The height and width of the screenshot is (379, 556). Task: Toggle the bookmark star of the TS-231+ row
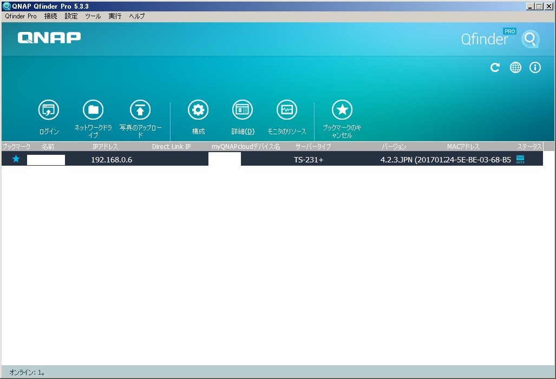pyautogui.click(x=16, y=159)
